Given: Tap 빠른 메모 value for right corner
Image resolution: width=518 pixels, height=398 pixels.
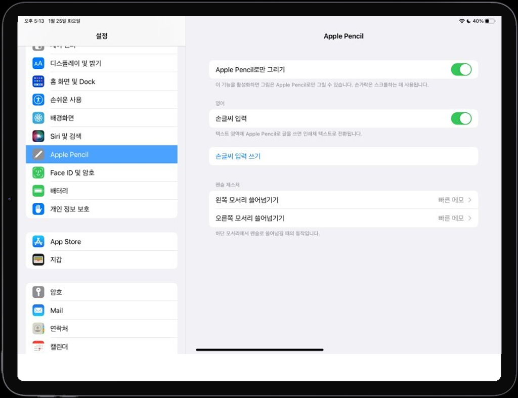Looking at the screenshot, I should click(x=451, y=218).
